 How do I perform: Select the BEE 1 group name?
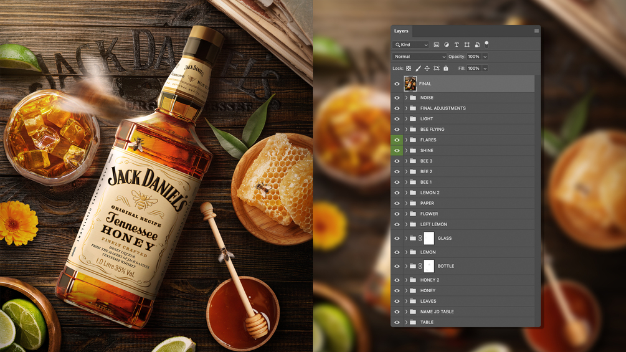[x=425, y=182]
